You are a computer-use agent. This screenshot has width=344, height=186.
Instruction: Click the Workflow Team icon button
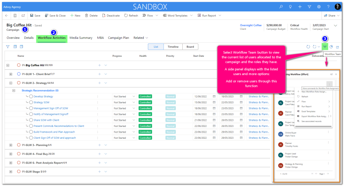[x=325, y=46]
